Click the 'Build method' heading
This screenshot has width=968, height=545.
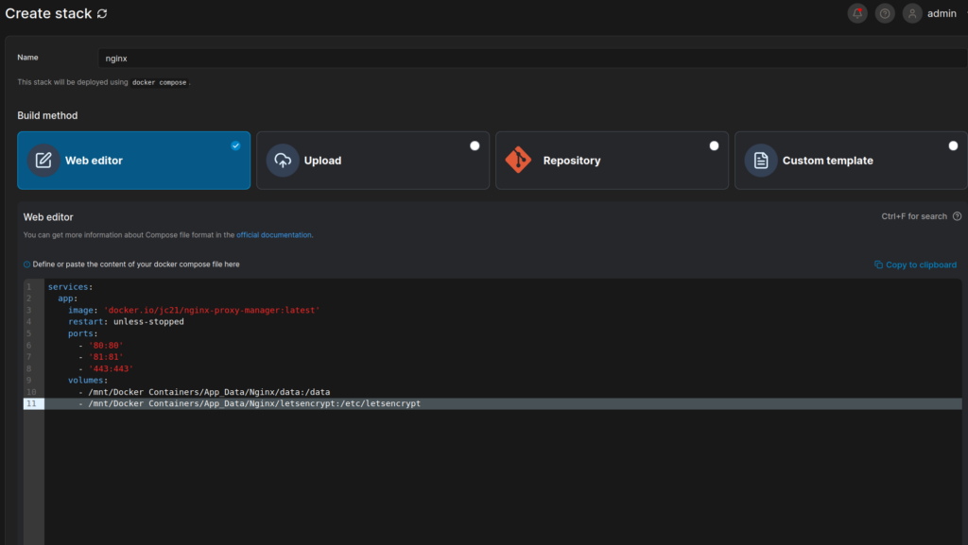point(47,115)
